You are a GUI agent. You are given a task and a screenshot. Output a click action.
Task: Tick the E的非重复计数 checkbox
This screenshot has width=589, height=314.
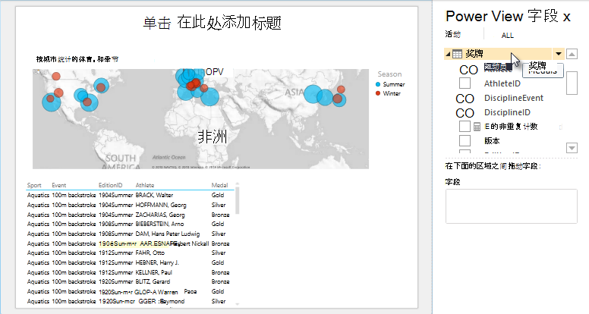(x=465, y=127)
